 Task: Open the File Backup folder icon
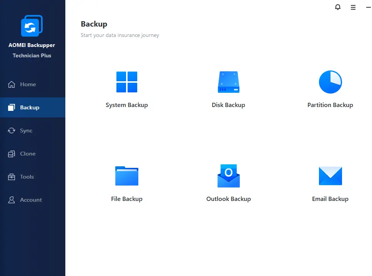127,176
